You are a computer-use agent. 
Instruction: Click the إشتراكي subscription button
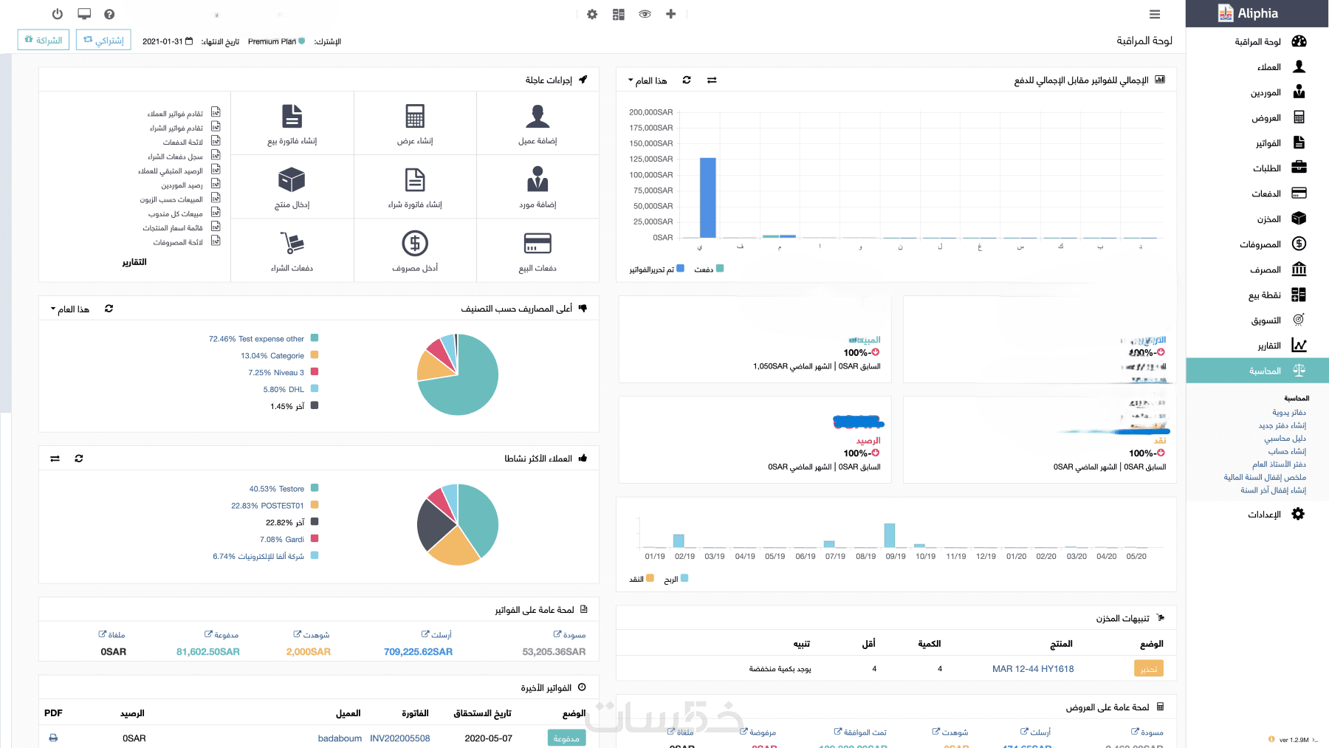tap(103, 40)
